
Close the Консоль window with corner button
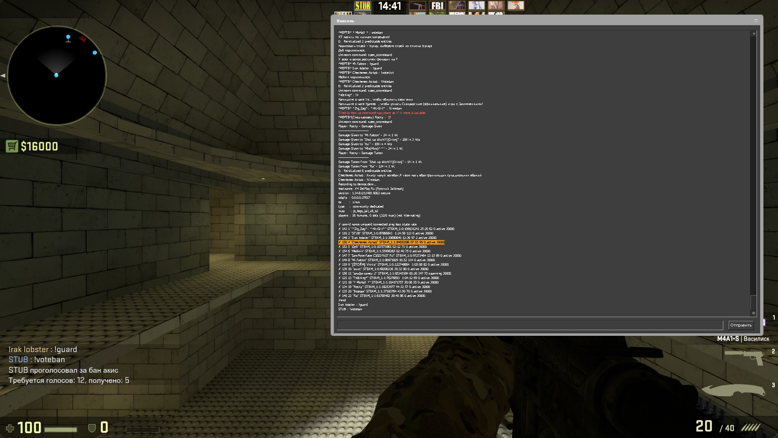(756, 21)
